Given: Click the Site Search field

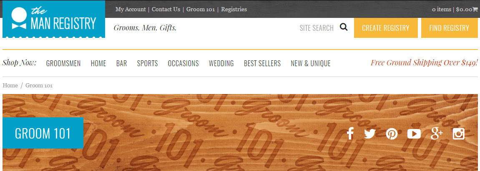Looking at the screenshot, I should [317, 28].
